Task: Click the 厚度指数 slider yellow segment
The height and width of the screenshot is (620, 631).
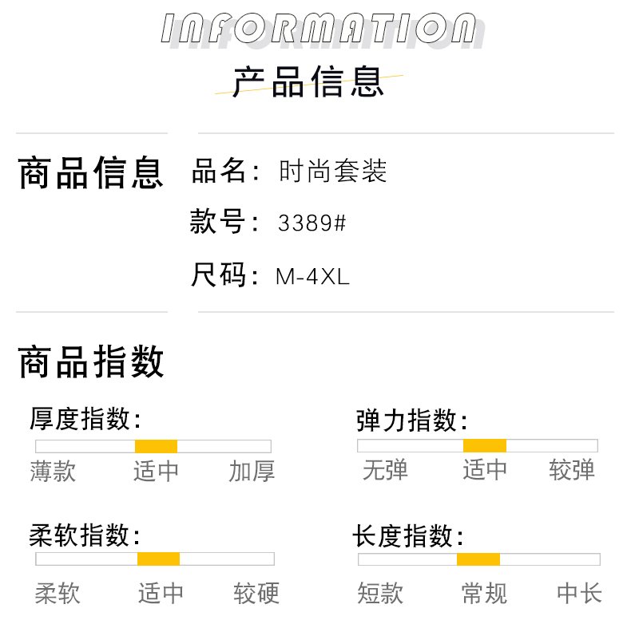Action: click(156, 446)
